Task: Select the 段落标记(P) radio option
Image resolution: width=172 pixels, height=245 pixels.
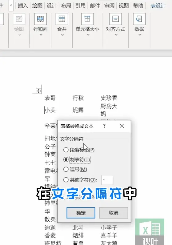Action: (66, 150)
